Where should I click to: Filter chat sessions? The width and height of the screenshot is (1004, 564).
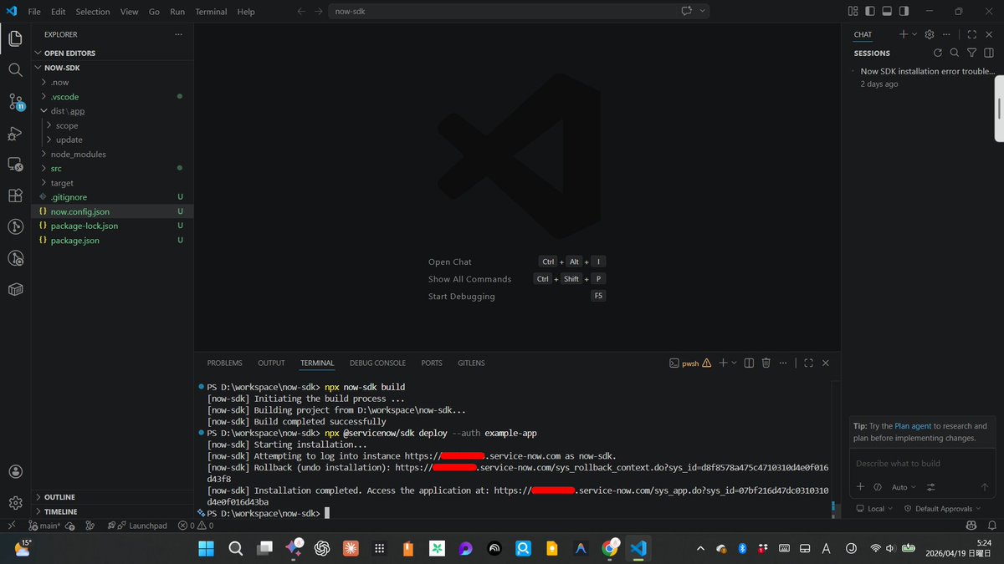[971, 53]
